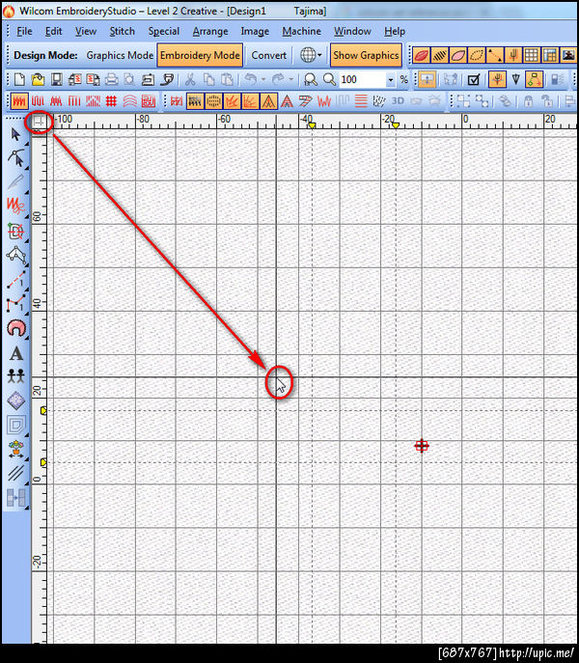The height and width of the screenshot is (663, 579).
Task: Click the landscape picture image icon
Action: pos(568,55)
